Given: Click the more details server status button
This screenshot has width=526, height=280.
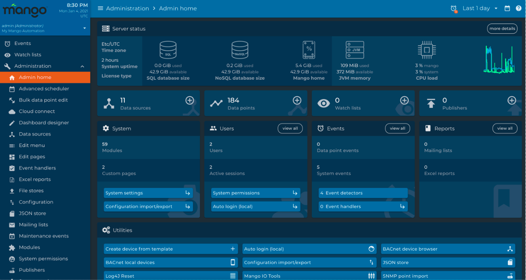Looking at the screenshot, I should (x=502, y=29).
